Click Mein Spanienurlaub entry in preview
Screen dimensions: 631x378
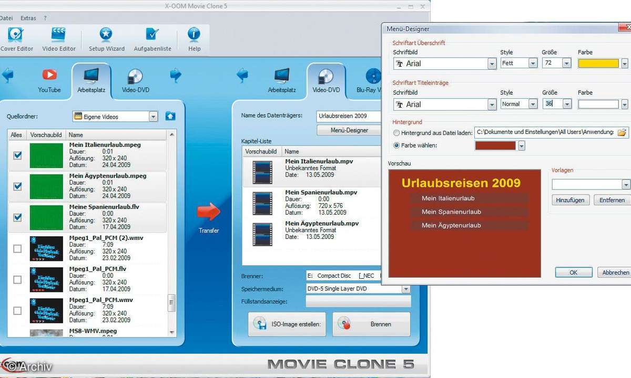(x=469, y=212)
